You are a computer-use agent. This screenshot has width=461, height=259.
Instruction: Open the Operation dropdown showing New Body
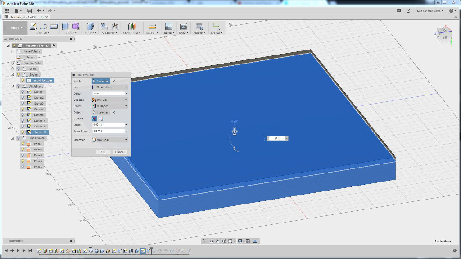point(110,140)
